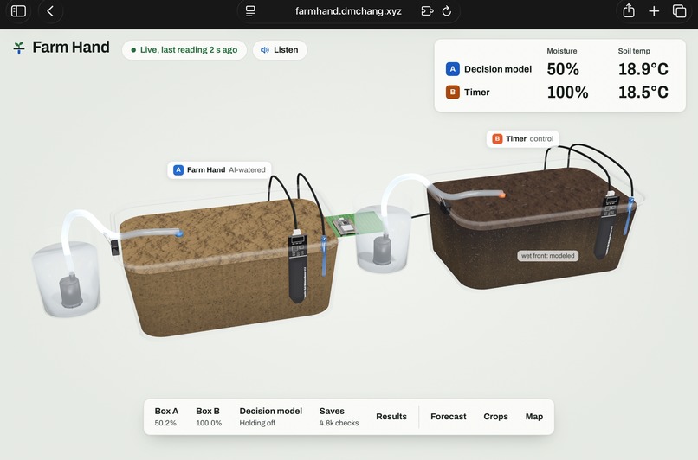Select the moisture sensor probe in Box B
698x460 pixels.
pyautogui.click(x=608, y=226)
